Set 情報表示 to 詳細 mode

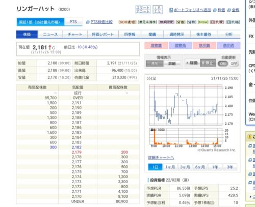point(172,64)
